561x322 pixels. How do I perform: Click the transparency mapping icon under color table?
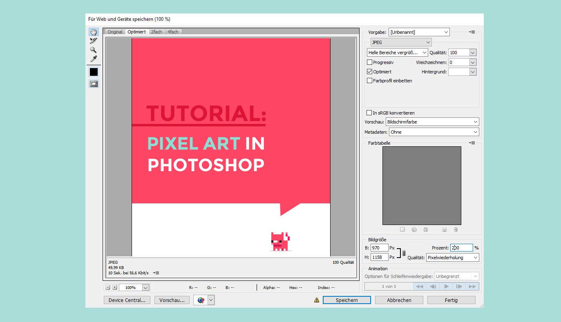(x=402, y=230)
